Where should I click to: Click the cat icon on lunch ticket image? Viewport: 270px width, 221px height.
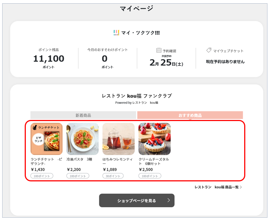[x=35, y=127]
